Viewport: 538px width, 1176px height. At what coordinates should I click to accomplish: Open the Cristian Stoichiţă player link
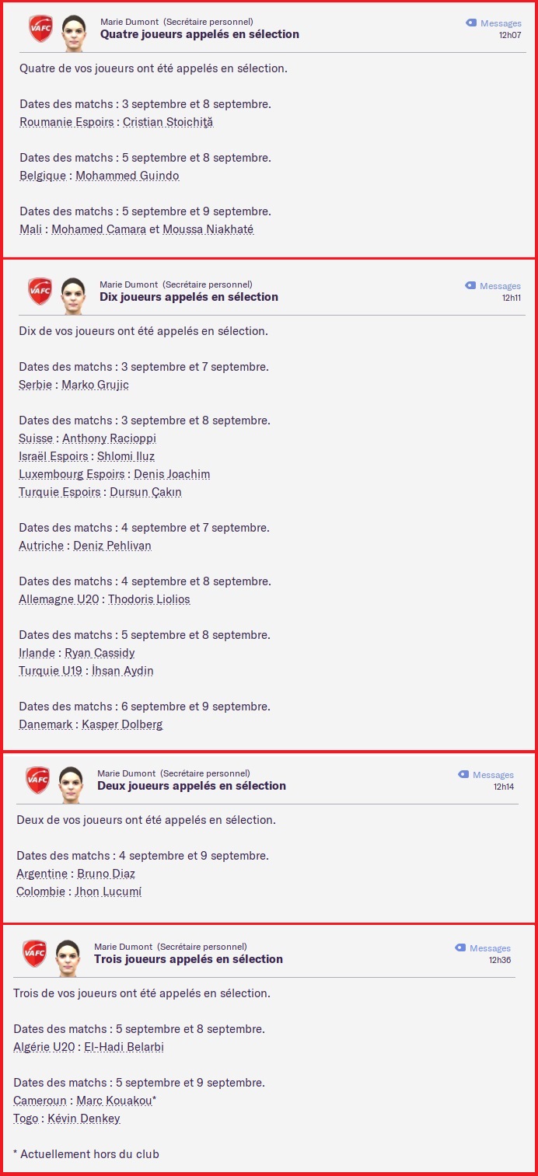168,122
